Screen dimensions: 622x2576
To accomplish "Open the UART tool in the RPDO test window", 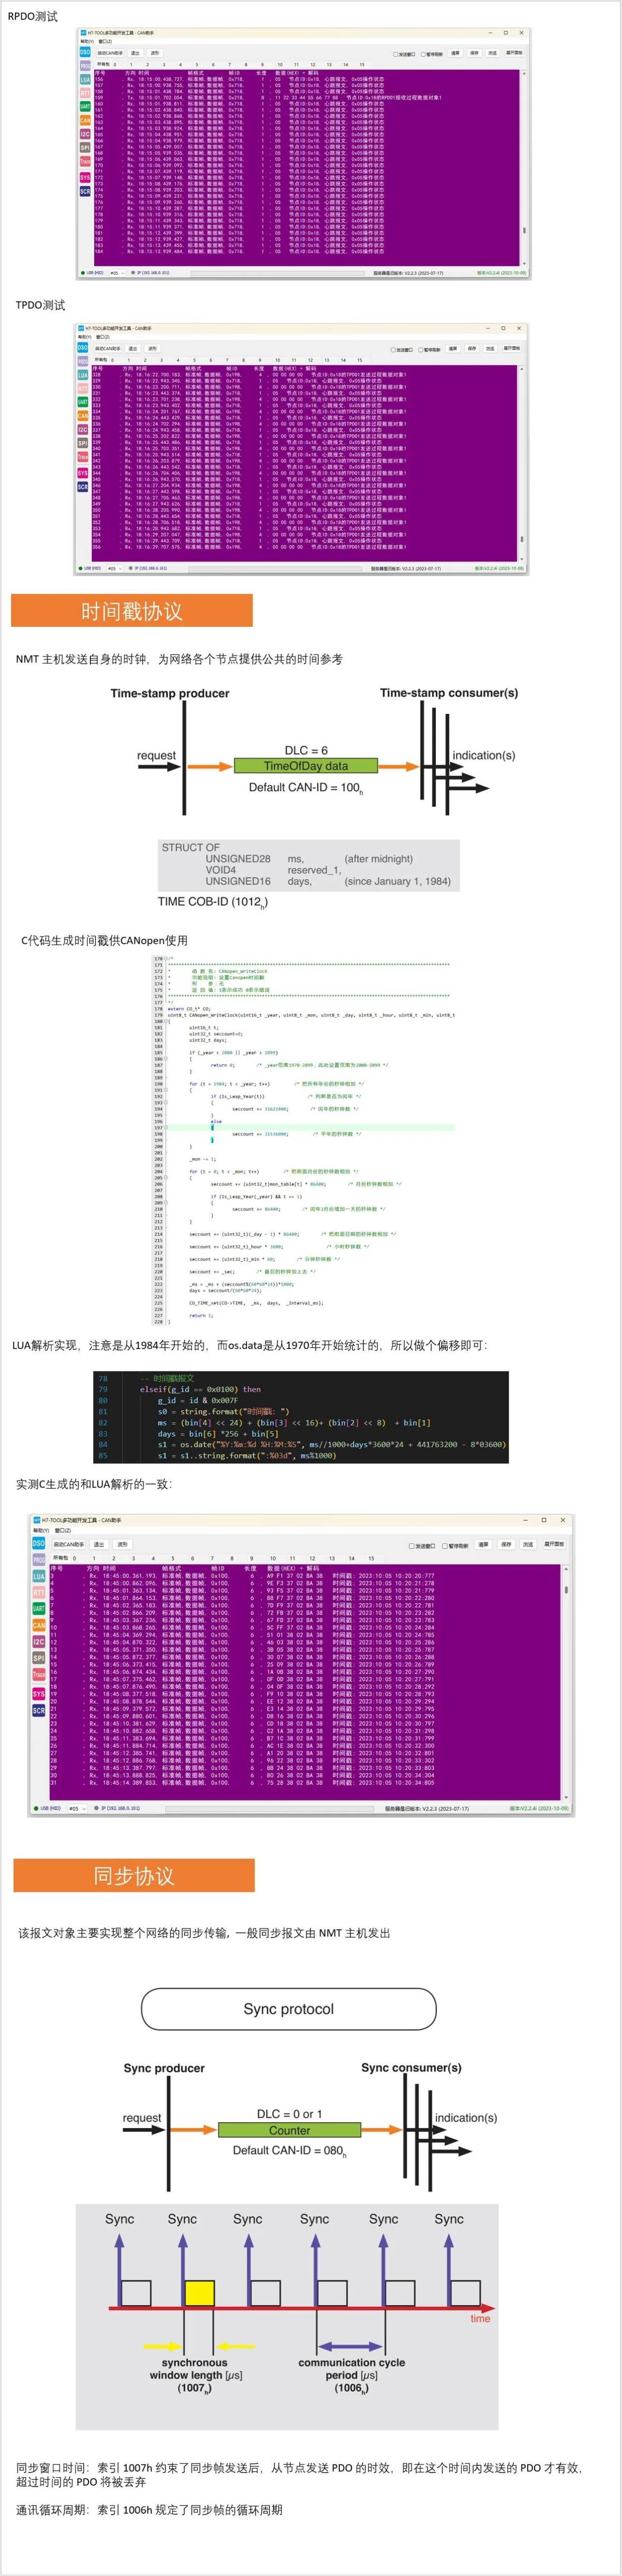I will coord(85,106).
